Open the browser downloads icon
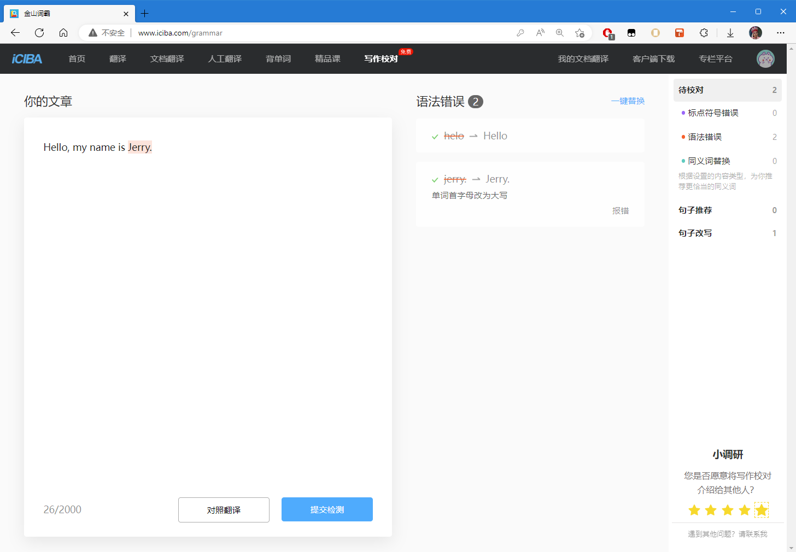This screenshot has height=552, width=796. (x=730, y=33)
